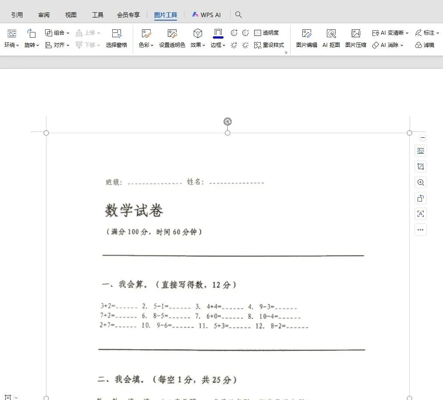Select the AI 抠图 cutout tool
Screen dimensions: 443x400
pyautogui.click(x=331, y=38)
